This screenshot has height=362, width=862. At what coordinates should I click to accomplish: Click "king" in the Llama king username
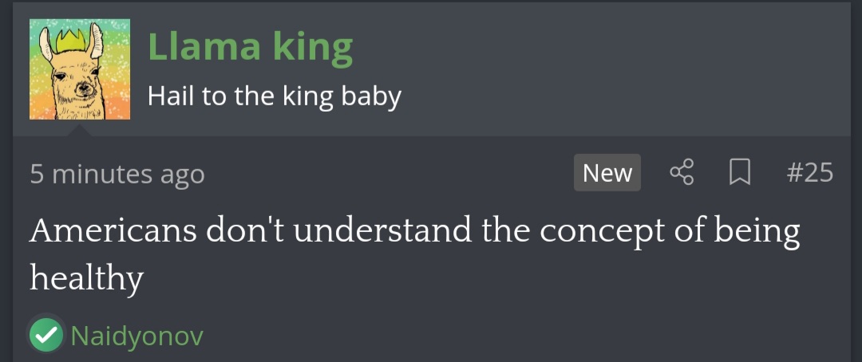pos(313,48)
